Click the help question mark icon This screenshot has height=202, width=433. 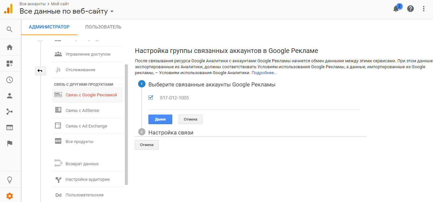pos(410,9)
